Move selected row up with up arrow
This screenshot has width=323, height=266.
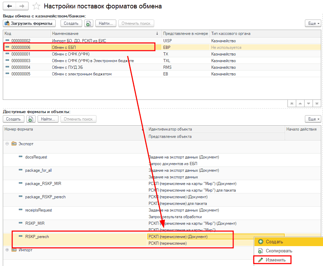pos(300,104)
